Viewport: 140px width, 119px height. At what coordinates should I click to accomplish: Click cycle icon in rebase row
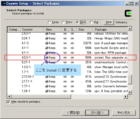tap(47, 34)
